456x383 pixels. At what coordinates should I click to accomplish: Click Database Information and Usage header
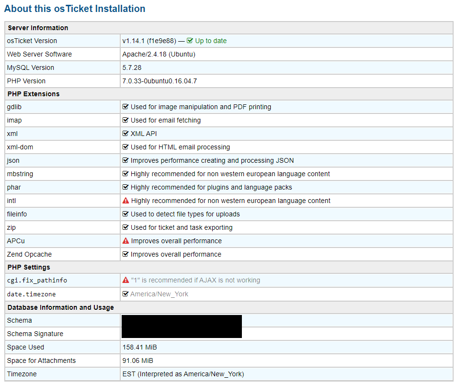(60, 307)
